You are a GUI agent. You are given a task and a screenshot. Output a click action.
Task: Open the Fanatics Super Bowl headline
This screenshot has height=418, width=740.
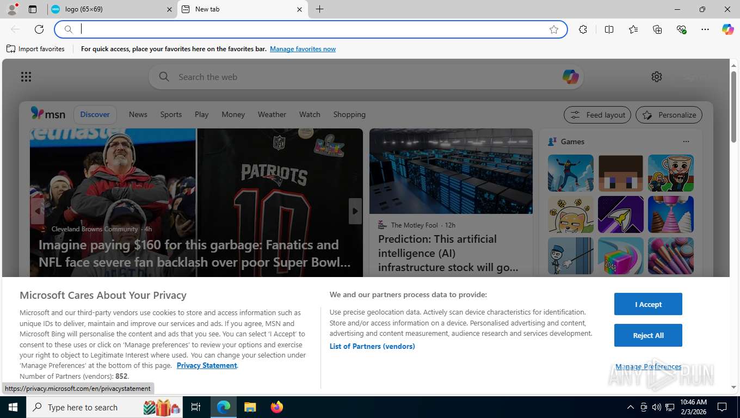[x=195, y=254]
